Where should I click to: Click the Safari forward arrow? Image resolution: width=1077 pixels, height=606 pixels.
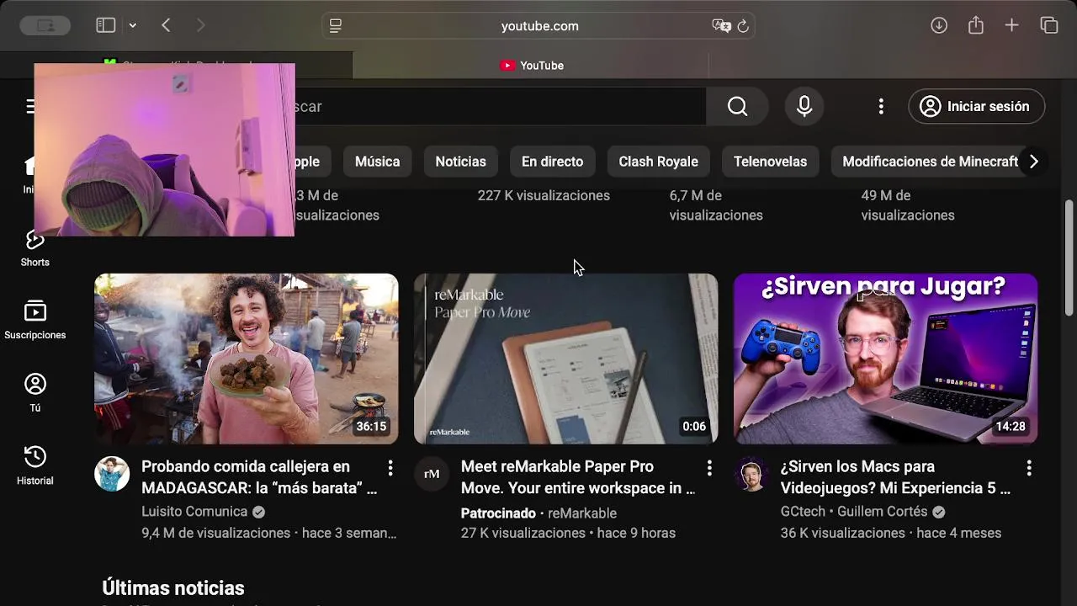click(200, 25)
